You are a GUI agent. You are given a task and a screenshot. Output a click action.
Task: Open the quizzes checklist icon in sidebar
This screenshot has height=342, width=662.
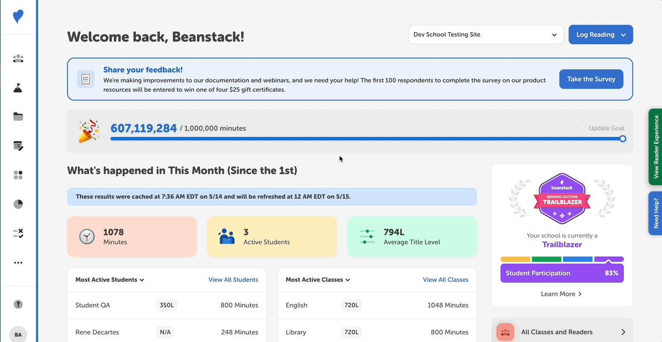point(18,233)
